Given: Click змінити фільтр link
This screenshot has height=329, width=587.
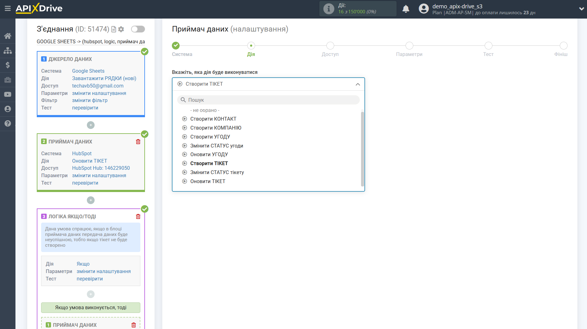Looking at the screenshot, I should (90, 100).
